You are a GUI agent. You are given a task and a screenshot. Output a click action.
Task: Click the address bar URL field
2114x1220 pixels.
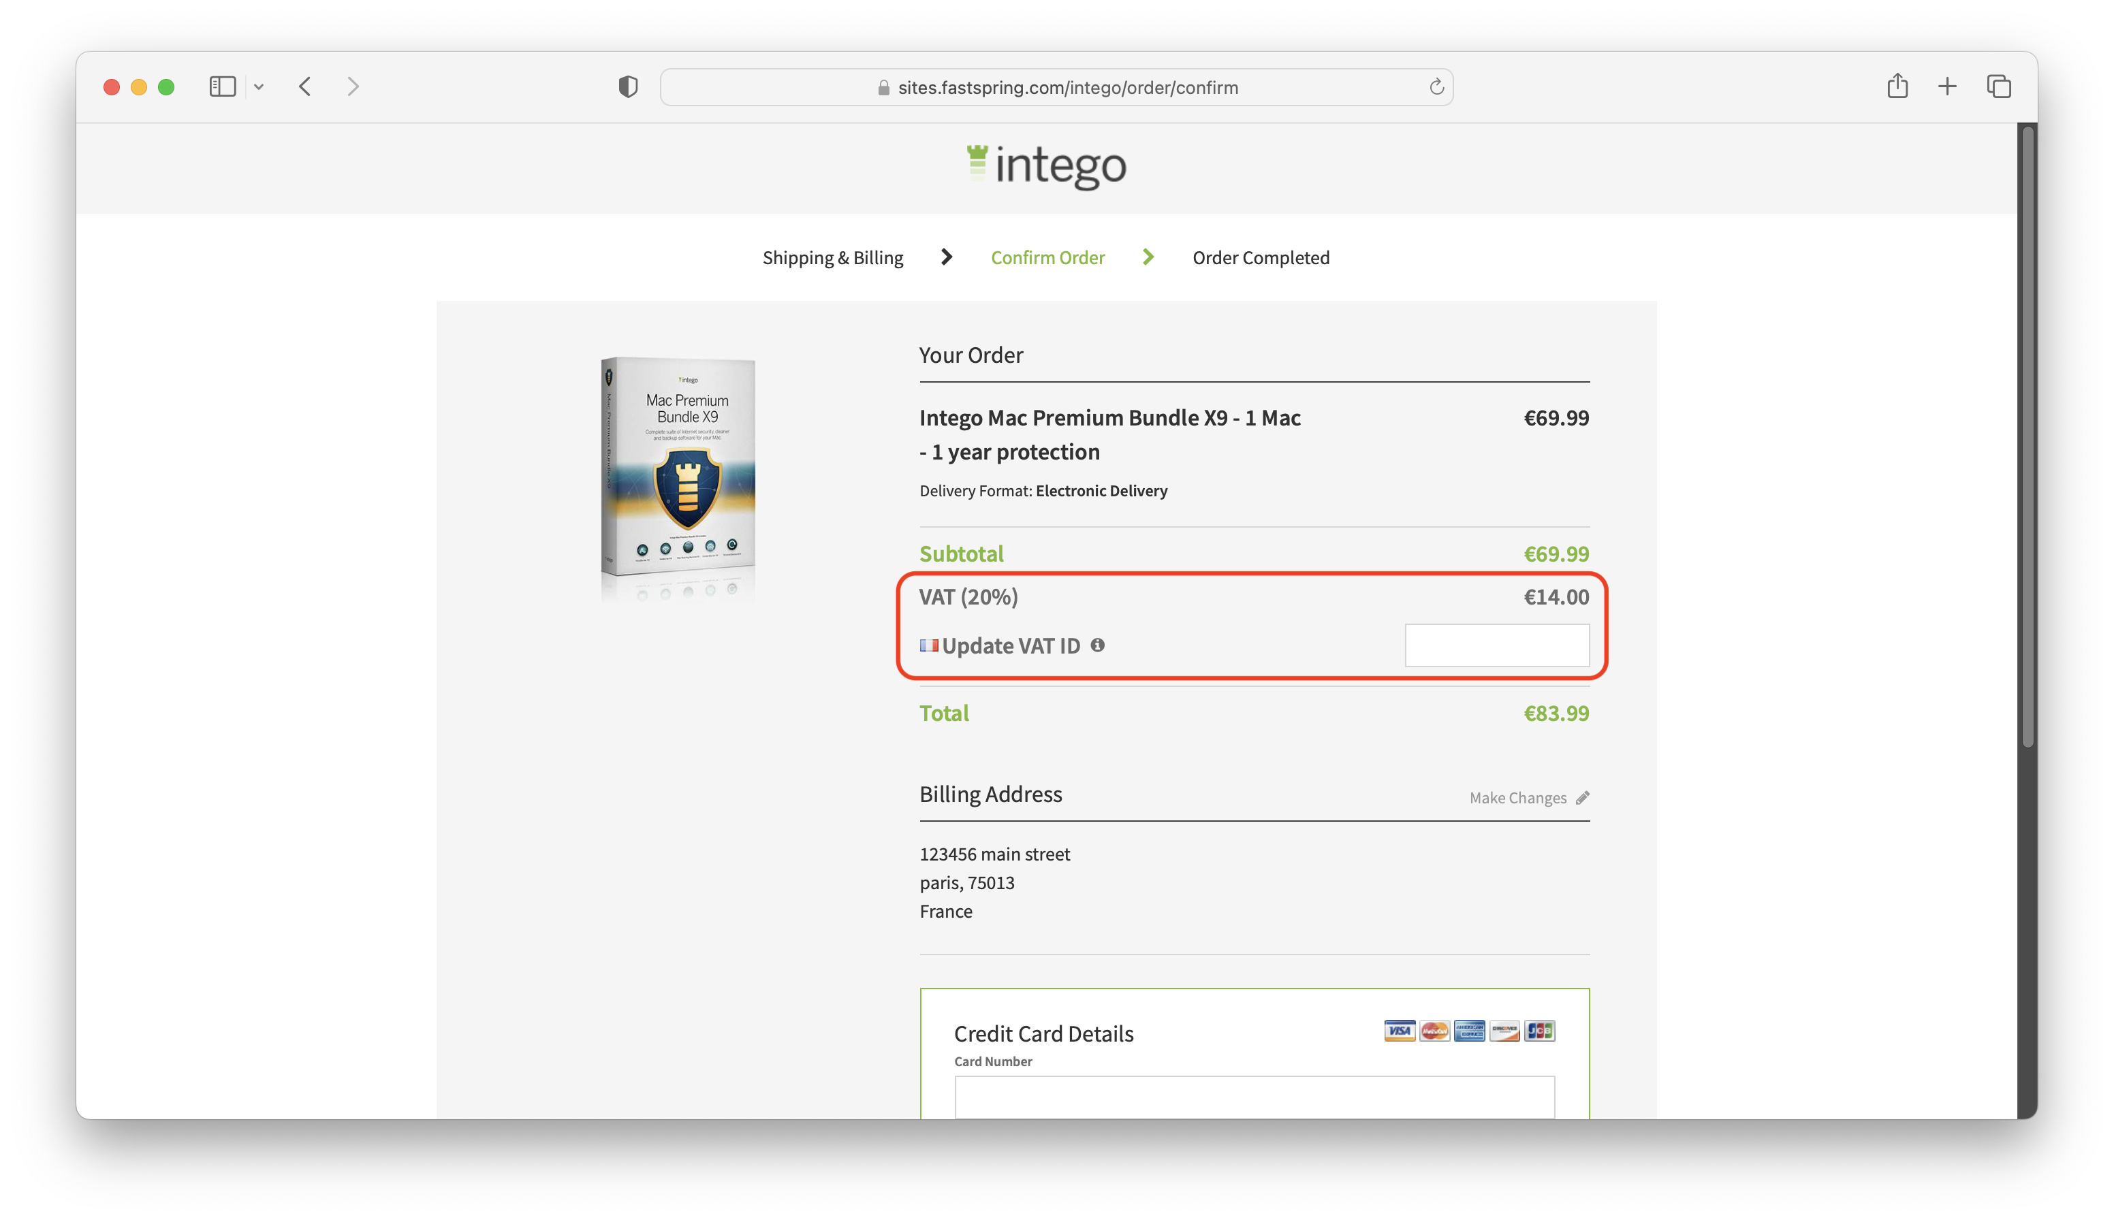click(x=1056, y=87)
